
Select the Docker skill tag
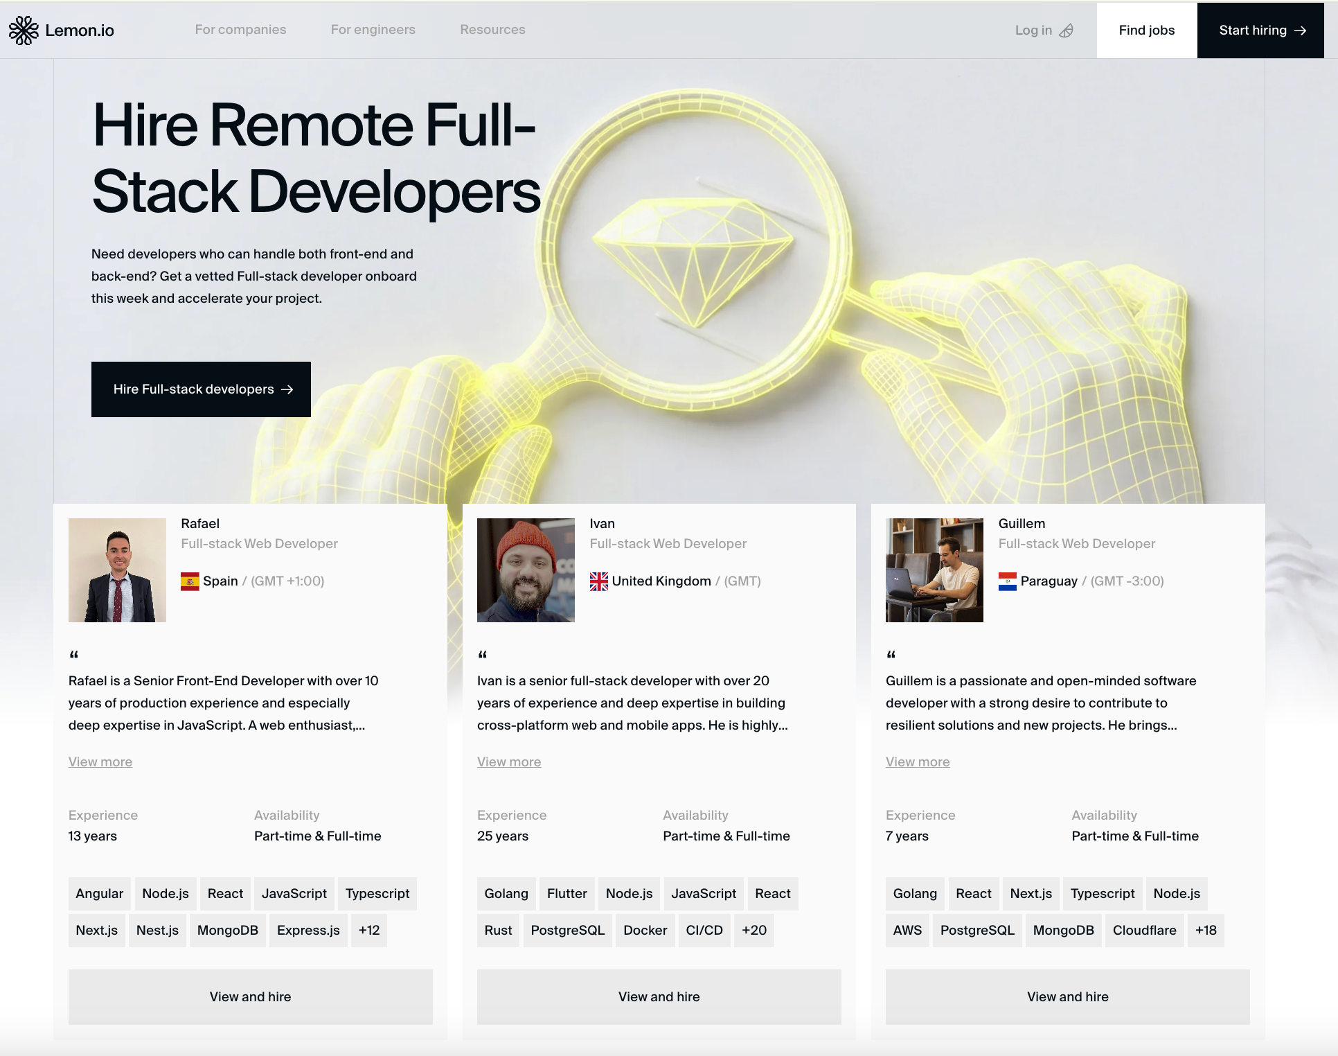click(645, 931)
